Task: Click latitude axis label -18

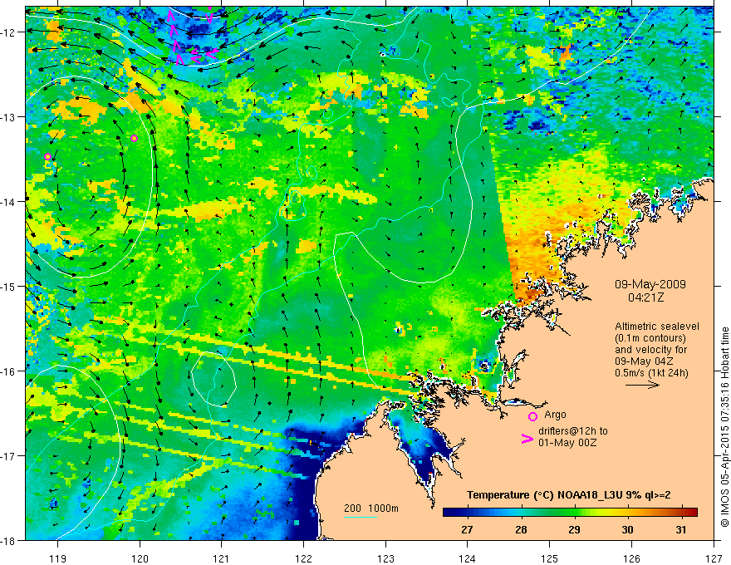Action: [x=9, y=540]
